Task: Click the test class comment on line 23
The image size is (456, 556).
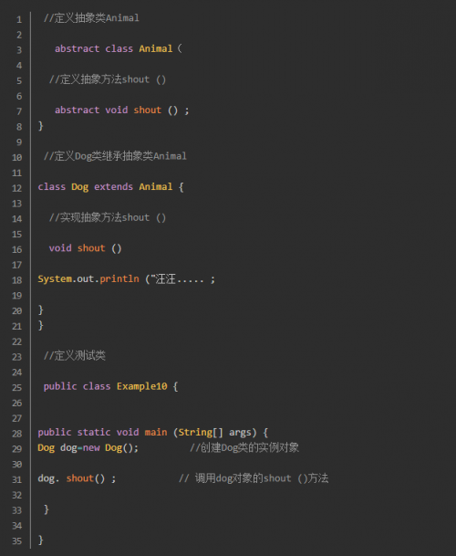Action: pyautogui.click(x=75, y=355)
